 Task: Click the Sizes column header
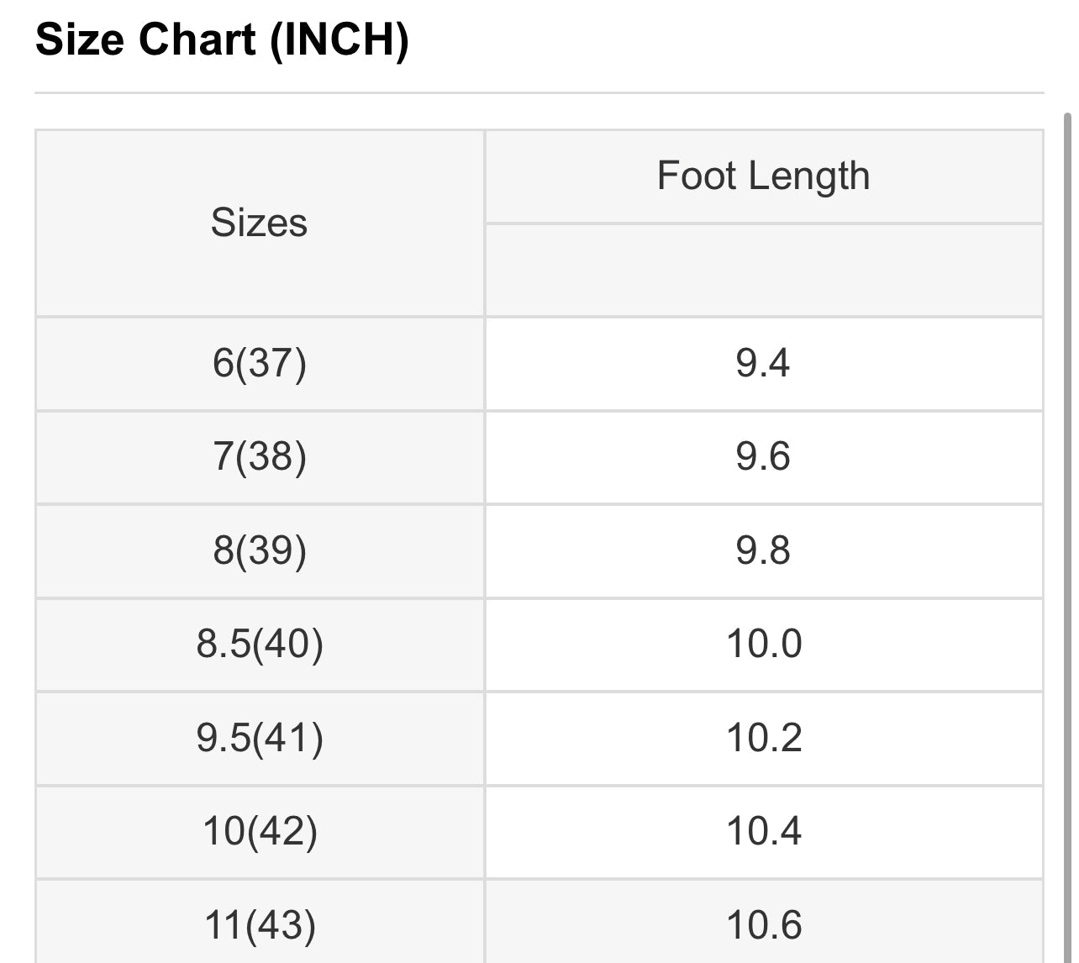[259, 224]
